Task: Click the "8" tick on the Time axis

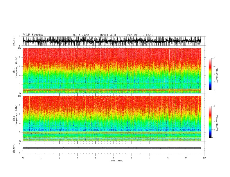Action: coord(168,158)
